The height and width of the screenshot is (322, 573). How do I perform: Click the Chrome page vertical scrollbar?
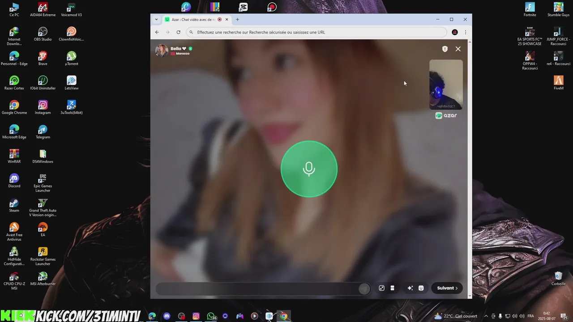pyautogui.click(x=470, y=169)
